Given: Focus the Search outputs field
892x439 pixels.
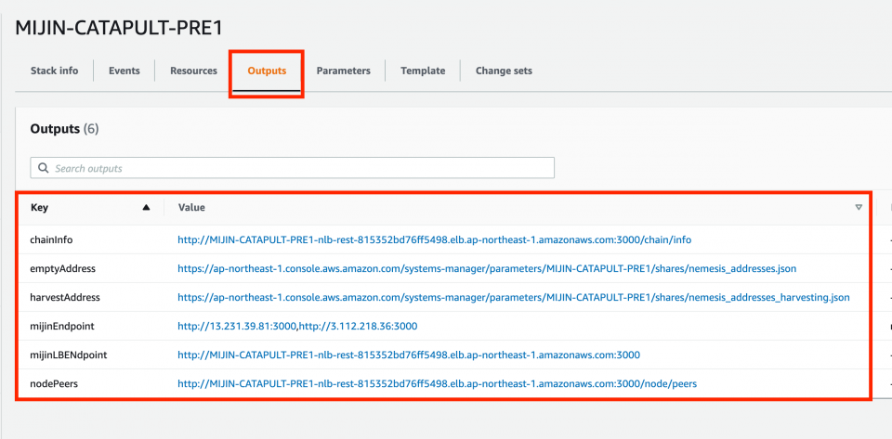Looking at the screenshot, I should (293, 168).
